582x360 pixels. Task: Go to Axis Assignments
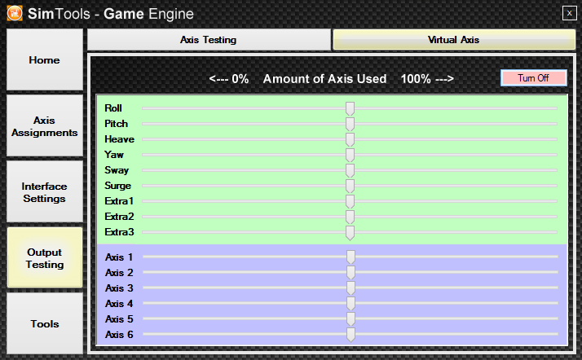tap(44, 126)
